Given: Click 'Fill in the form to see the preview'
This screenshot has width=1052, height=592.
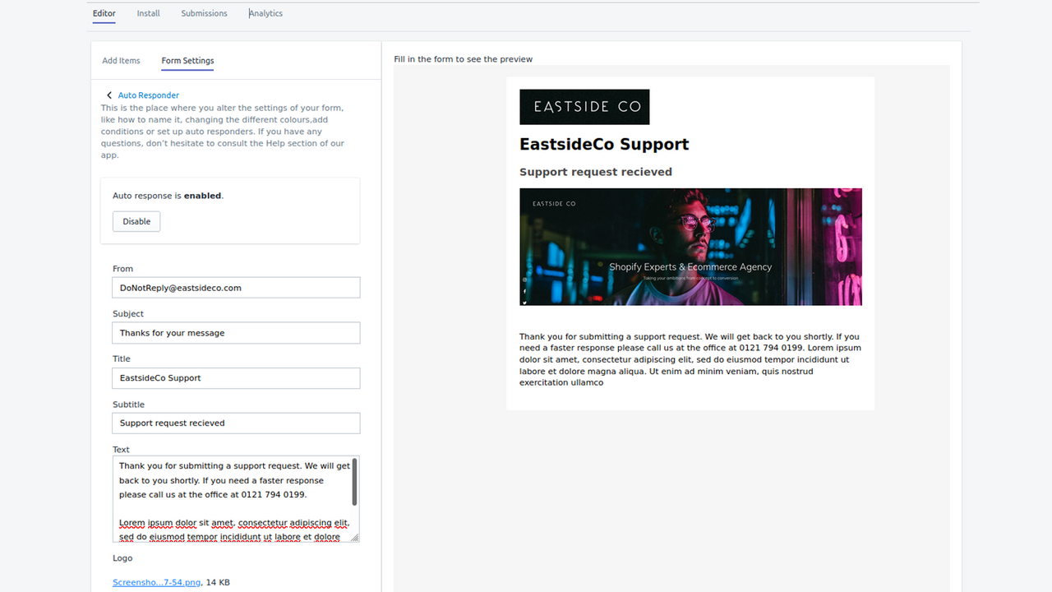Looking at the screenshot, I should tap(464, 59).
